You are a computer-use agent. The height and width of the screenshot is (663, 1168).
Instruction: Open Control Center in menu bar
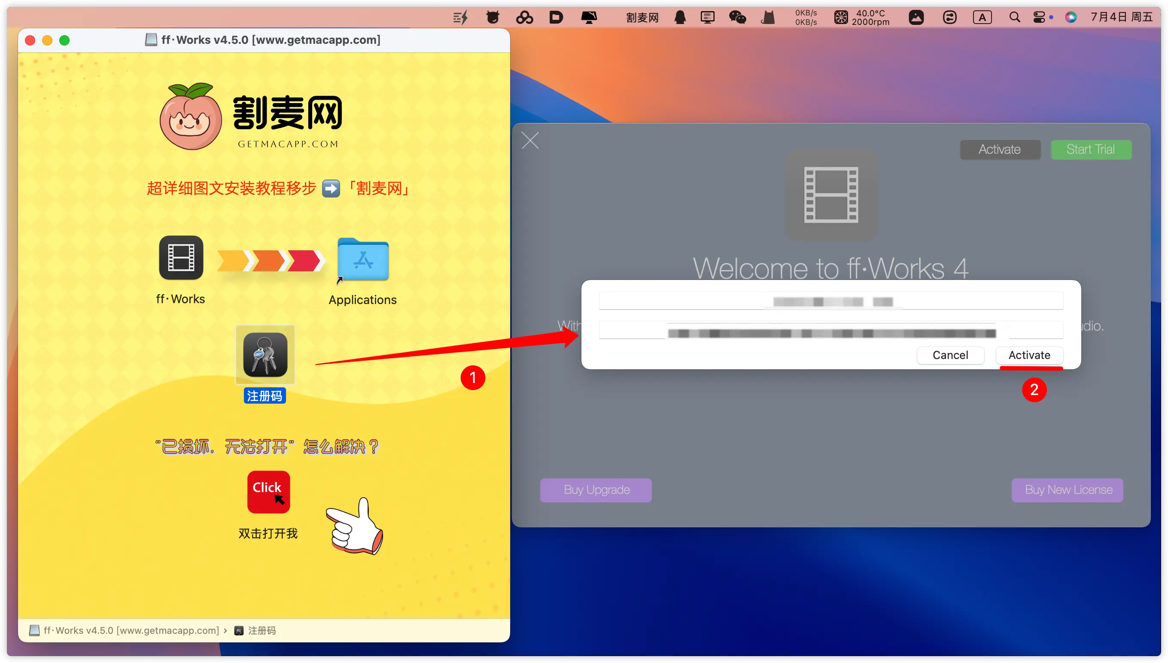[1040, 18]
